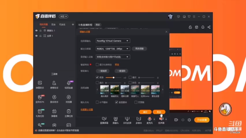The height and width of the screenshot is (138, 246).
Task: Open settings gear next to 开始直播
Action: tap(189, 120)
